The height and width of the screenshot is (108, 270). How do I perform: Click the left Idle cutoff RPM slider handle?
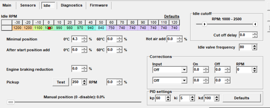pyautogui.click(x=205, y=24)
